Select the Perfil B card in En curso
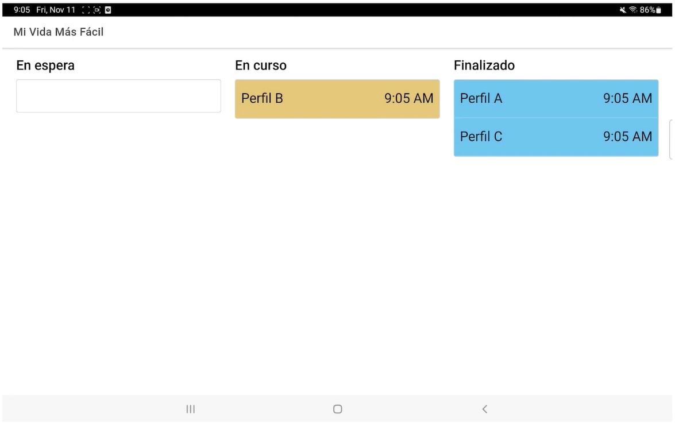Screen dimensions: 675x426 [337, 99]
